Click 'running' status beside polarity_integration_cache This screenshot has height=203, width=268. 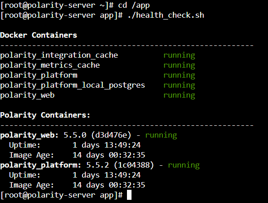click(x=179, y=55)
